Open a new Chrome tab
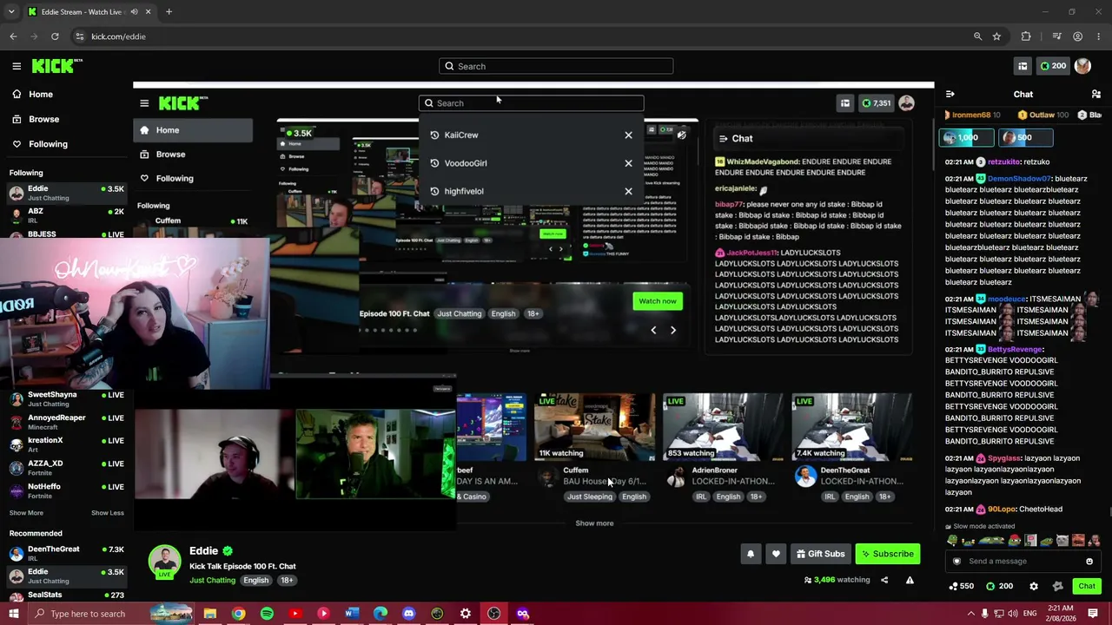The height and width of the screenshot is (625, 1112). 169,12
